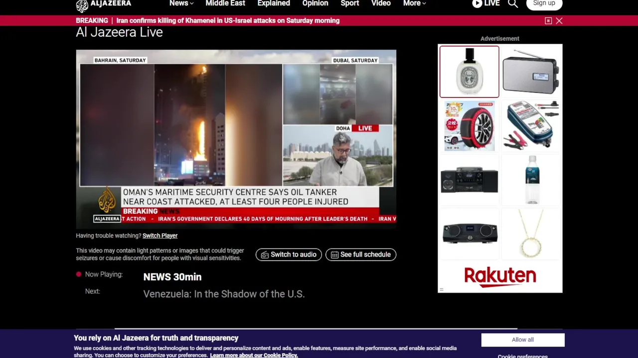638x358 pixels.
Task: Open Cookie preferences
Action: [x=522, y=356]
